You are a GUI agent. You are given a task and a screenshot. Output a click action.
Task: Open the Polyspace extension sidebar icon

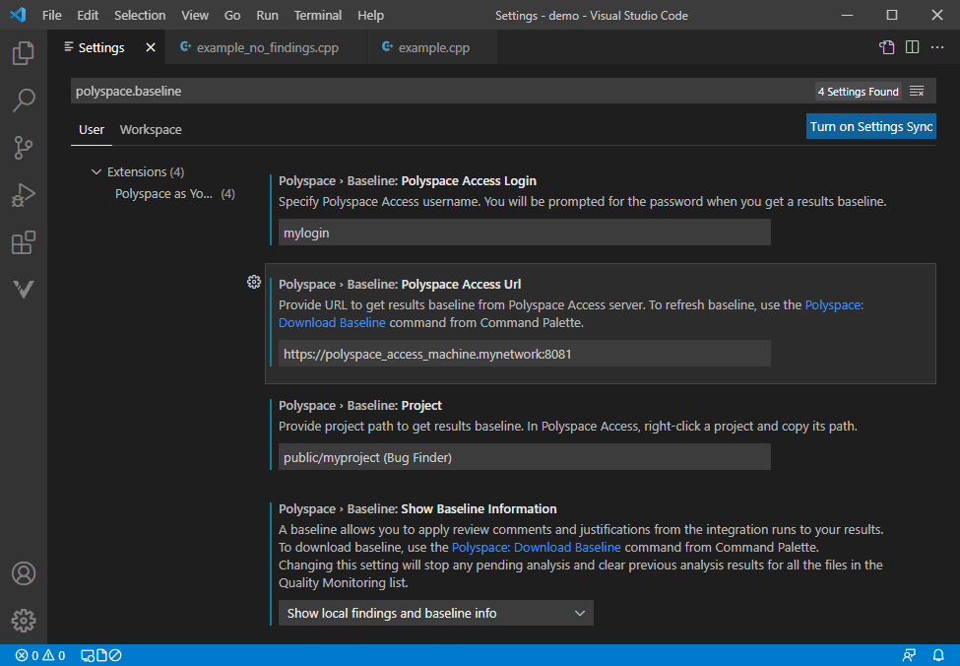click(23, 289)
